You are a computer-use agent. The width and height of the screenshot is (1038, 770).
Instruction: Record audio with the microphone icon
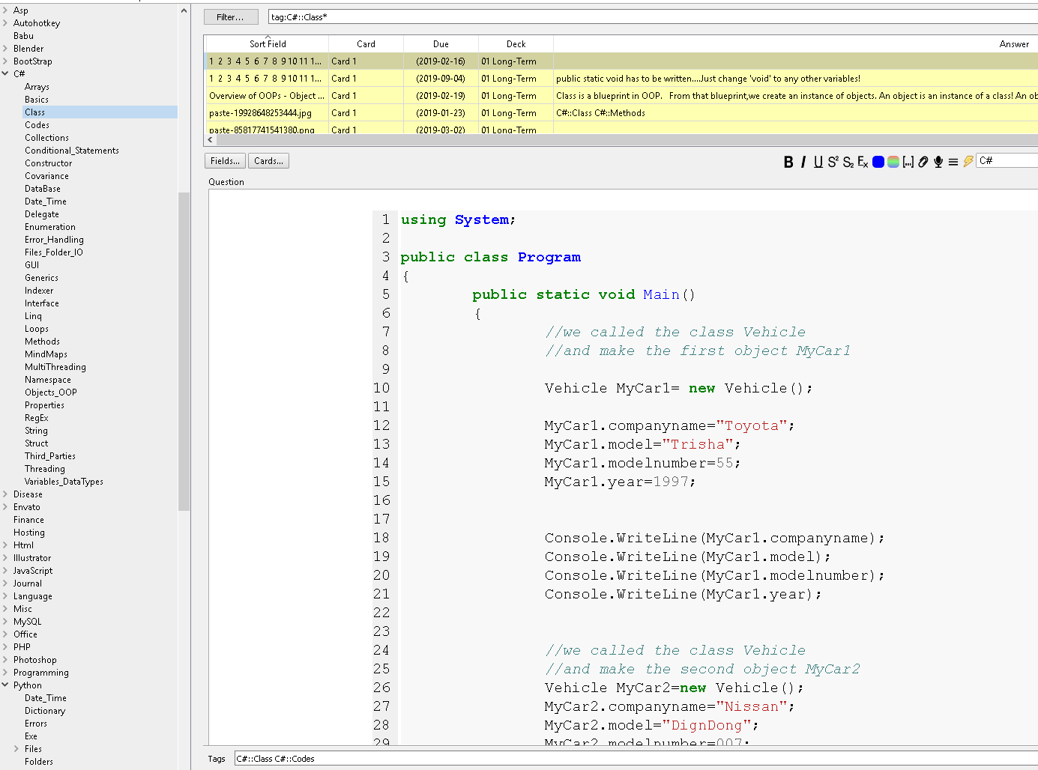pos(938,161)
